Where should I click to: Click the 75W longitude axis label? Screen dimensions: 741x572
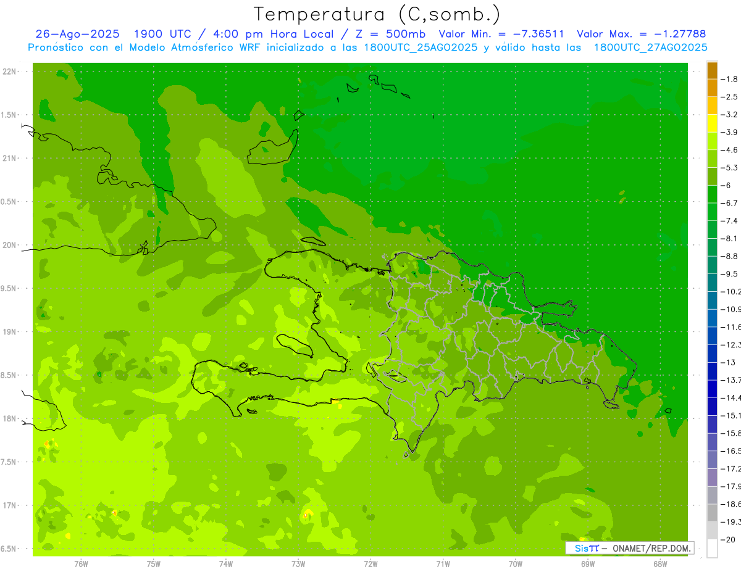pyautogui.click(x=154, y=564)
